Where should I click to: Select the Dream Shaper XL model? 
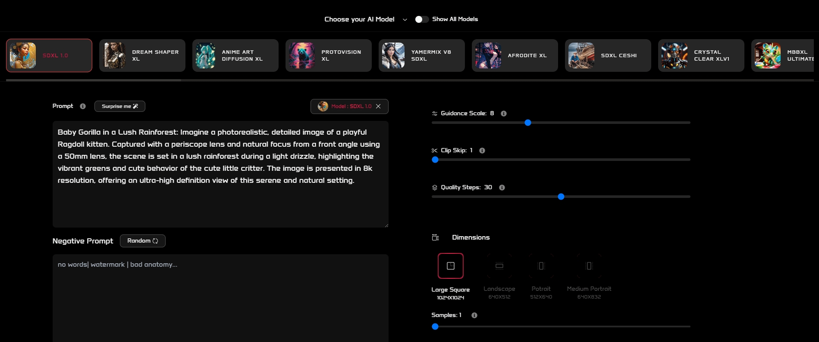point(142,55)
